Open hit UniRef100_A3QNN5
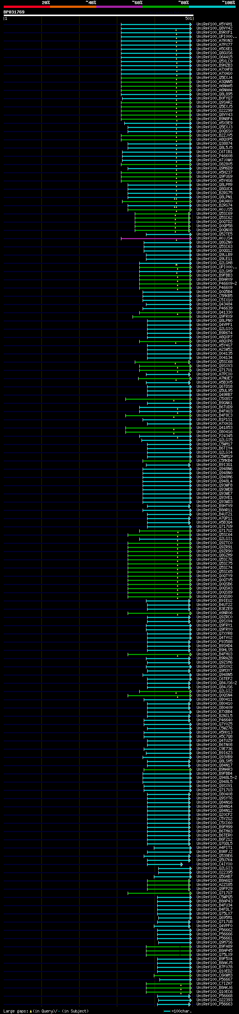Image resolution: width=239 pixels, height=1014 pixels. pos(214,82)
